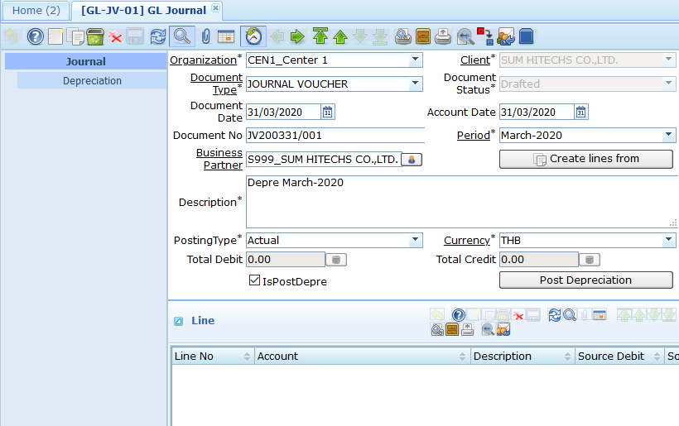Open the Depreciation tab in the sidebar

tap(92, 81)
